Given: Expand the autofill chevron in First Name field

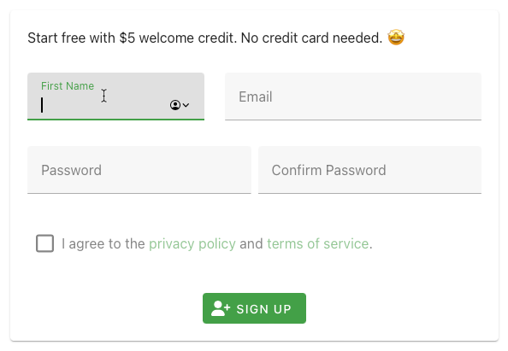Looking at the screenshot, I should [x=186, y=105].
